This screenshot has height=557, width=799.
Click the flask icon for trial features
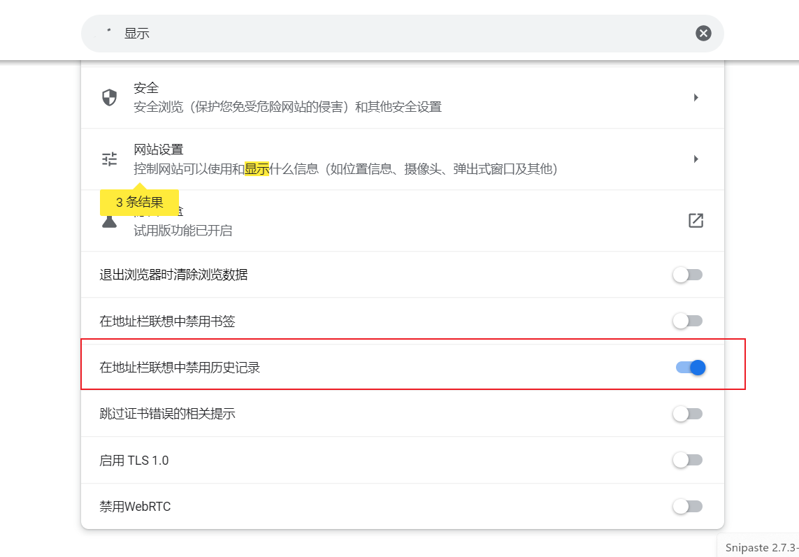click(110, 222)
